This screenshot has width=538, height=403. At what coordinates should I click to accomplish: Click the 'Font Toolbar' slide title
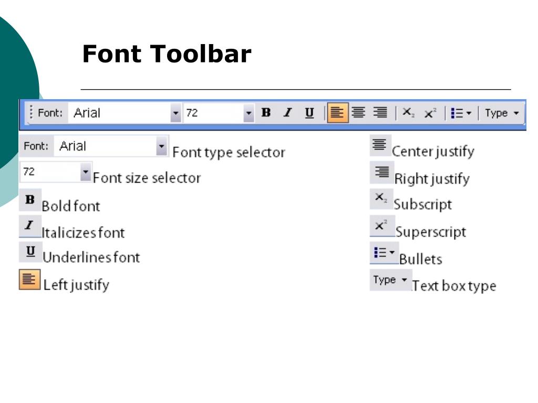point(167,54)
